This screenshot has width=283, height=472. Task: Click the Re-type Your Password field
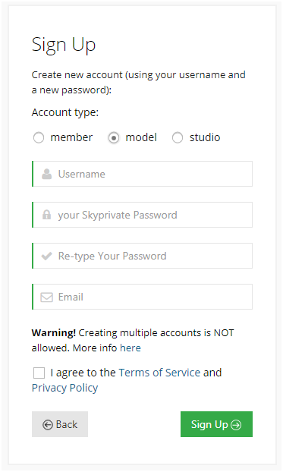142,256
